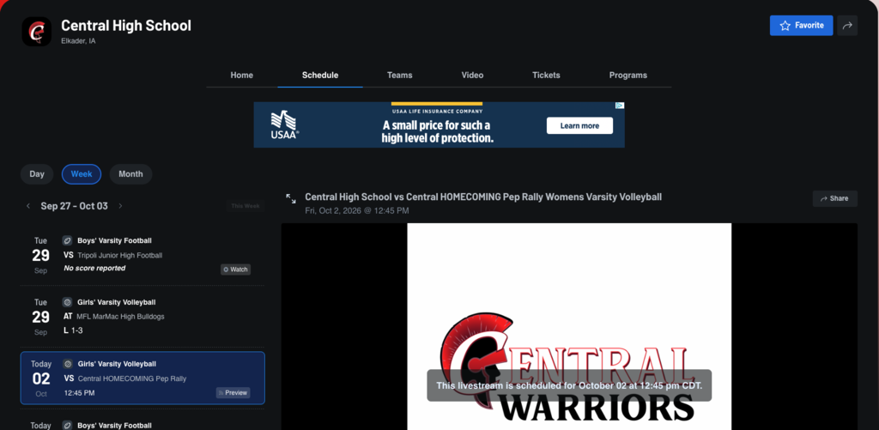Click football icon on bottom Boys' Varsity Football
The height and width of the screenshot is (430, 879).
pos(67,426)
